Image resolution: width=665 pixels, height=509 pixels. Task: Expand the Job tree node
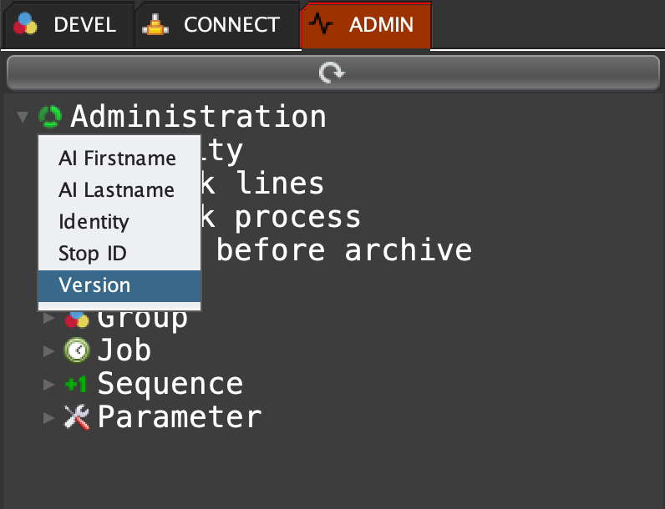tap(50, 350)
